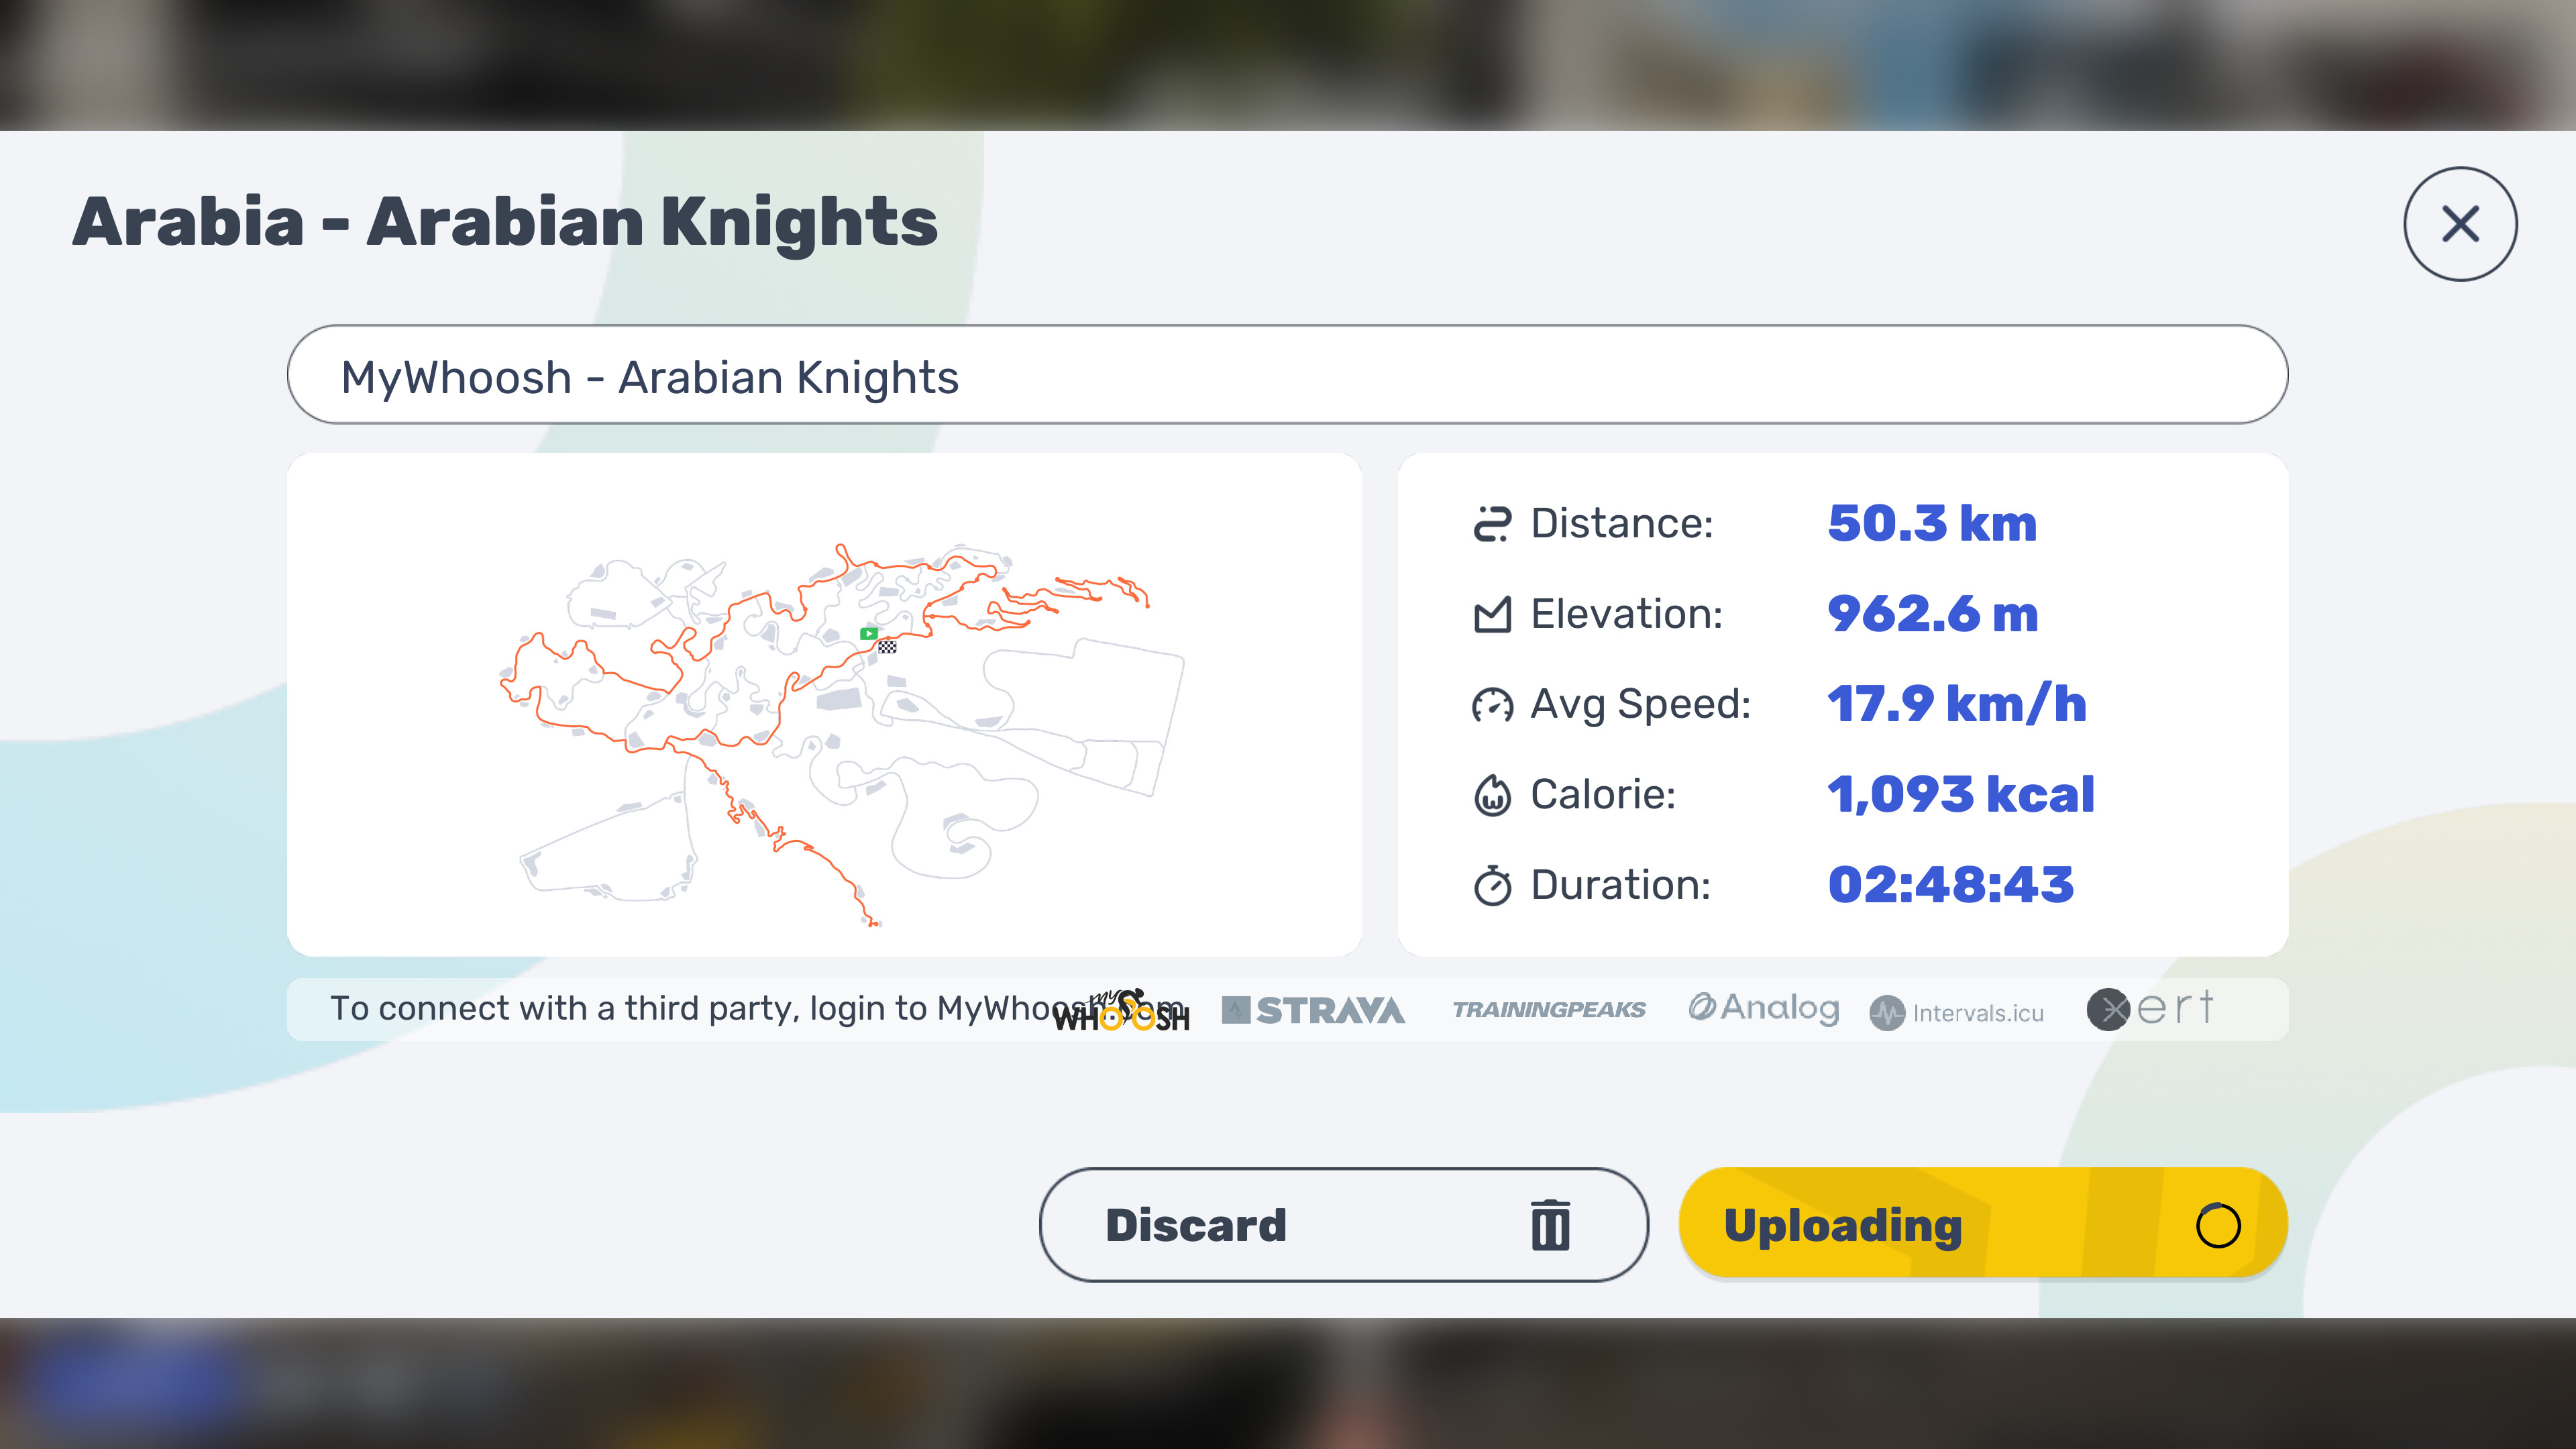Image resolution: width=2576 pixels, height=1449 pixels.
Task: Click the trash can icon on Discard
Action: tap(1550, 1225)
